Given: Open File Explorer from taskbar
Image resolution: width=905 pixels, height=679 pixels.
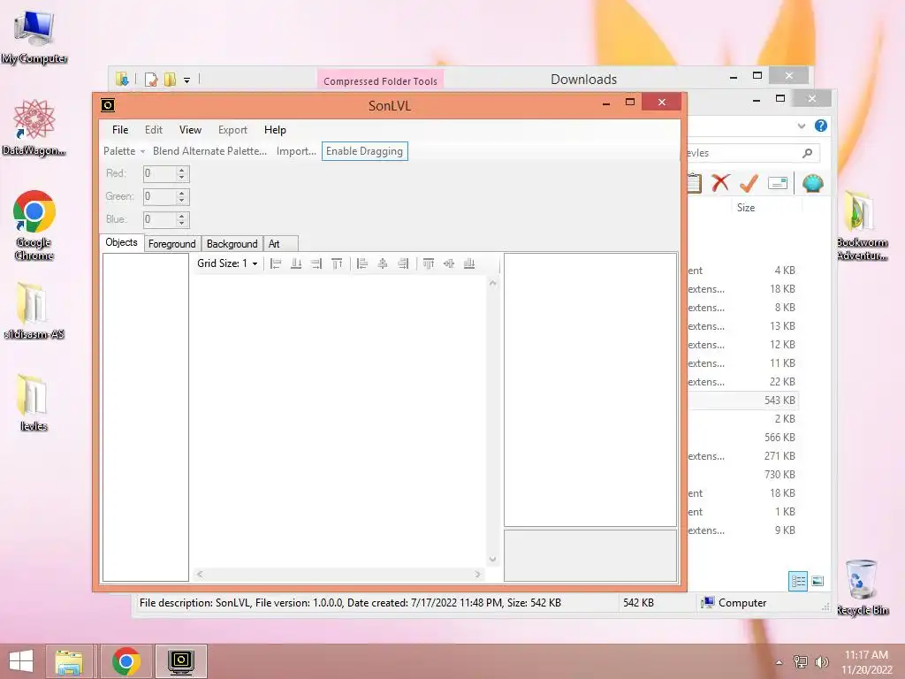Looking at the screenshot, I should pyautogui.click(x=69, y=661).
